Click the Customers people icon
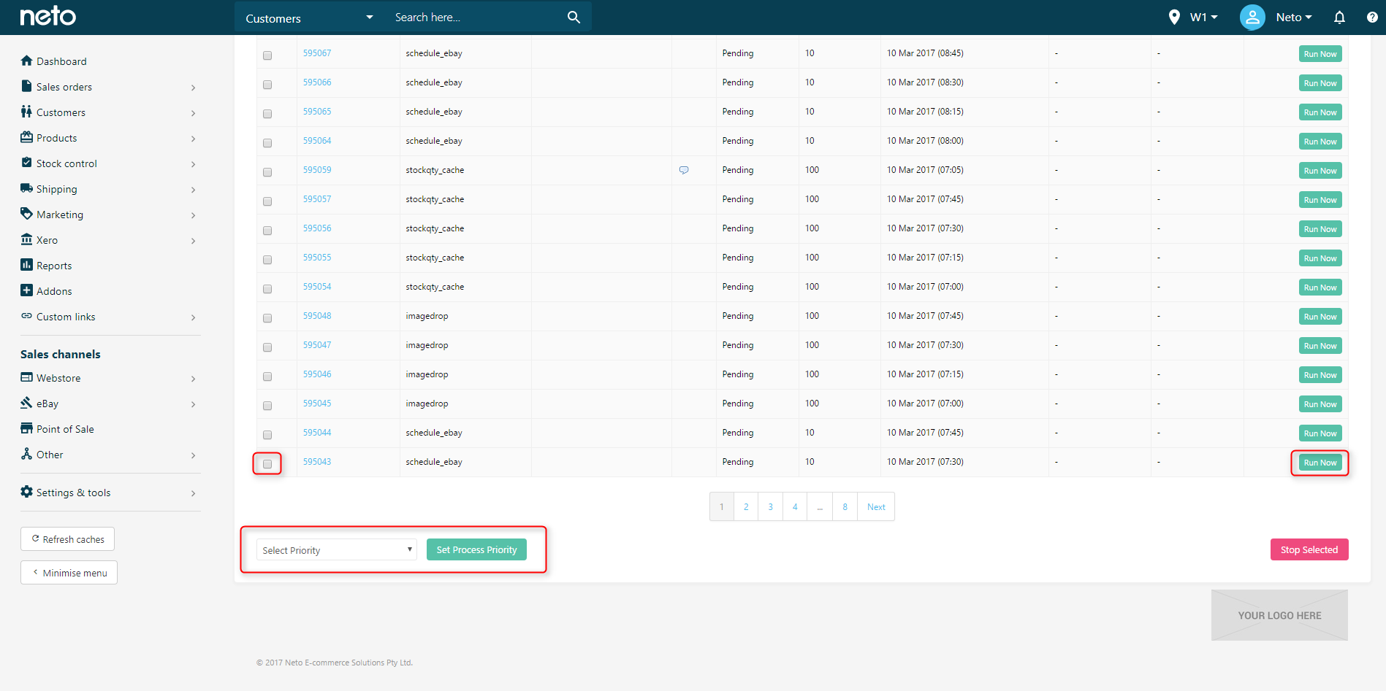This screenshot has width=1386, height=691. coord(27,112)
